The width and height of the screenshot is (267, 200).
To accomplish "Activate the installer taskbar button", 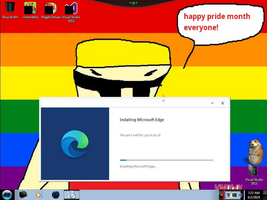I will [72, 195].
